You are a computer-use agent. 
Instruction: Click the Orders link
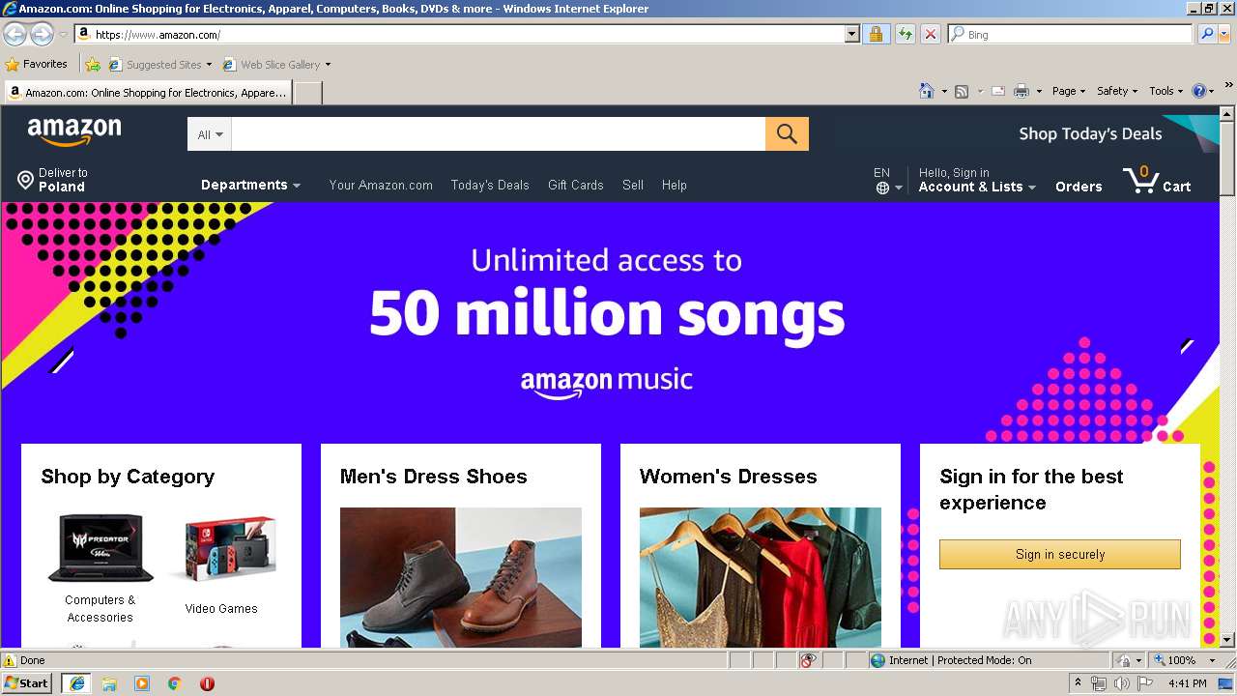[1079, 187]
